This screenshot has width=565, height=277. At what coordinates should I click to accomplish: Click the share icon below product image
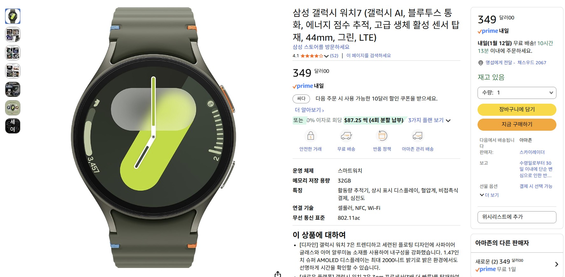pyautogui.click(x=278, y=274)
